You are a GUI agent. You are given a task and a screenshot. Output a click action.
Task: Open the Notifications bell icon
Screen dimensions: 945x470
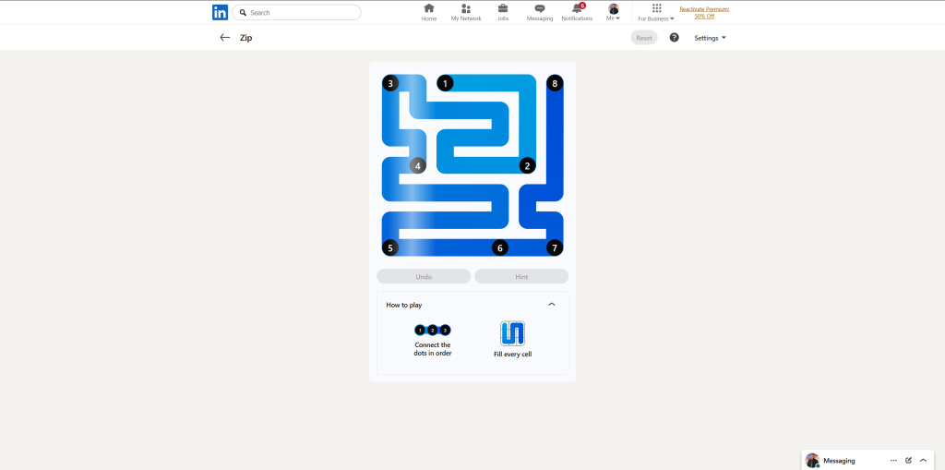[x=578, y=8]
